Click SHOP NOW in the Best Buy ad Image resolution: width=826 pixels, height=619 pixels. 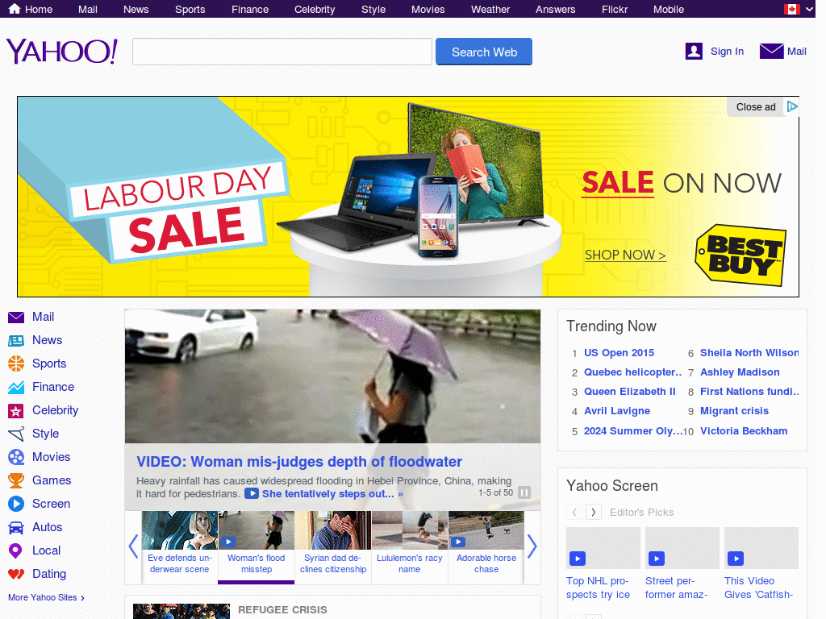(624, 255)
